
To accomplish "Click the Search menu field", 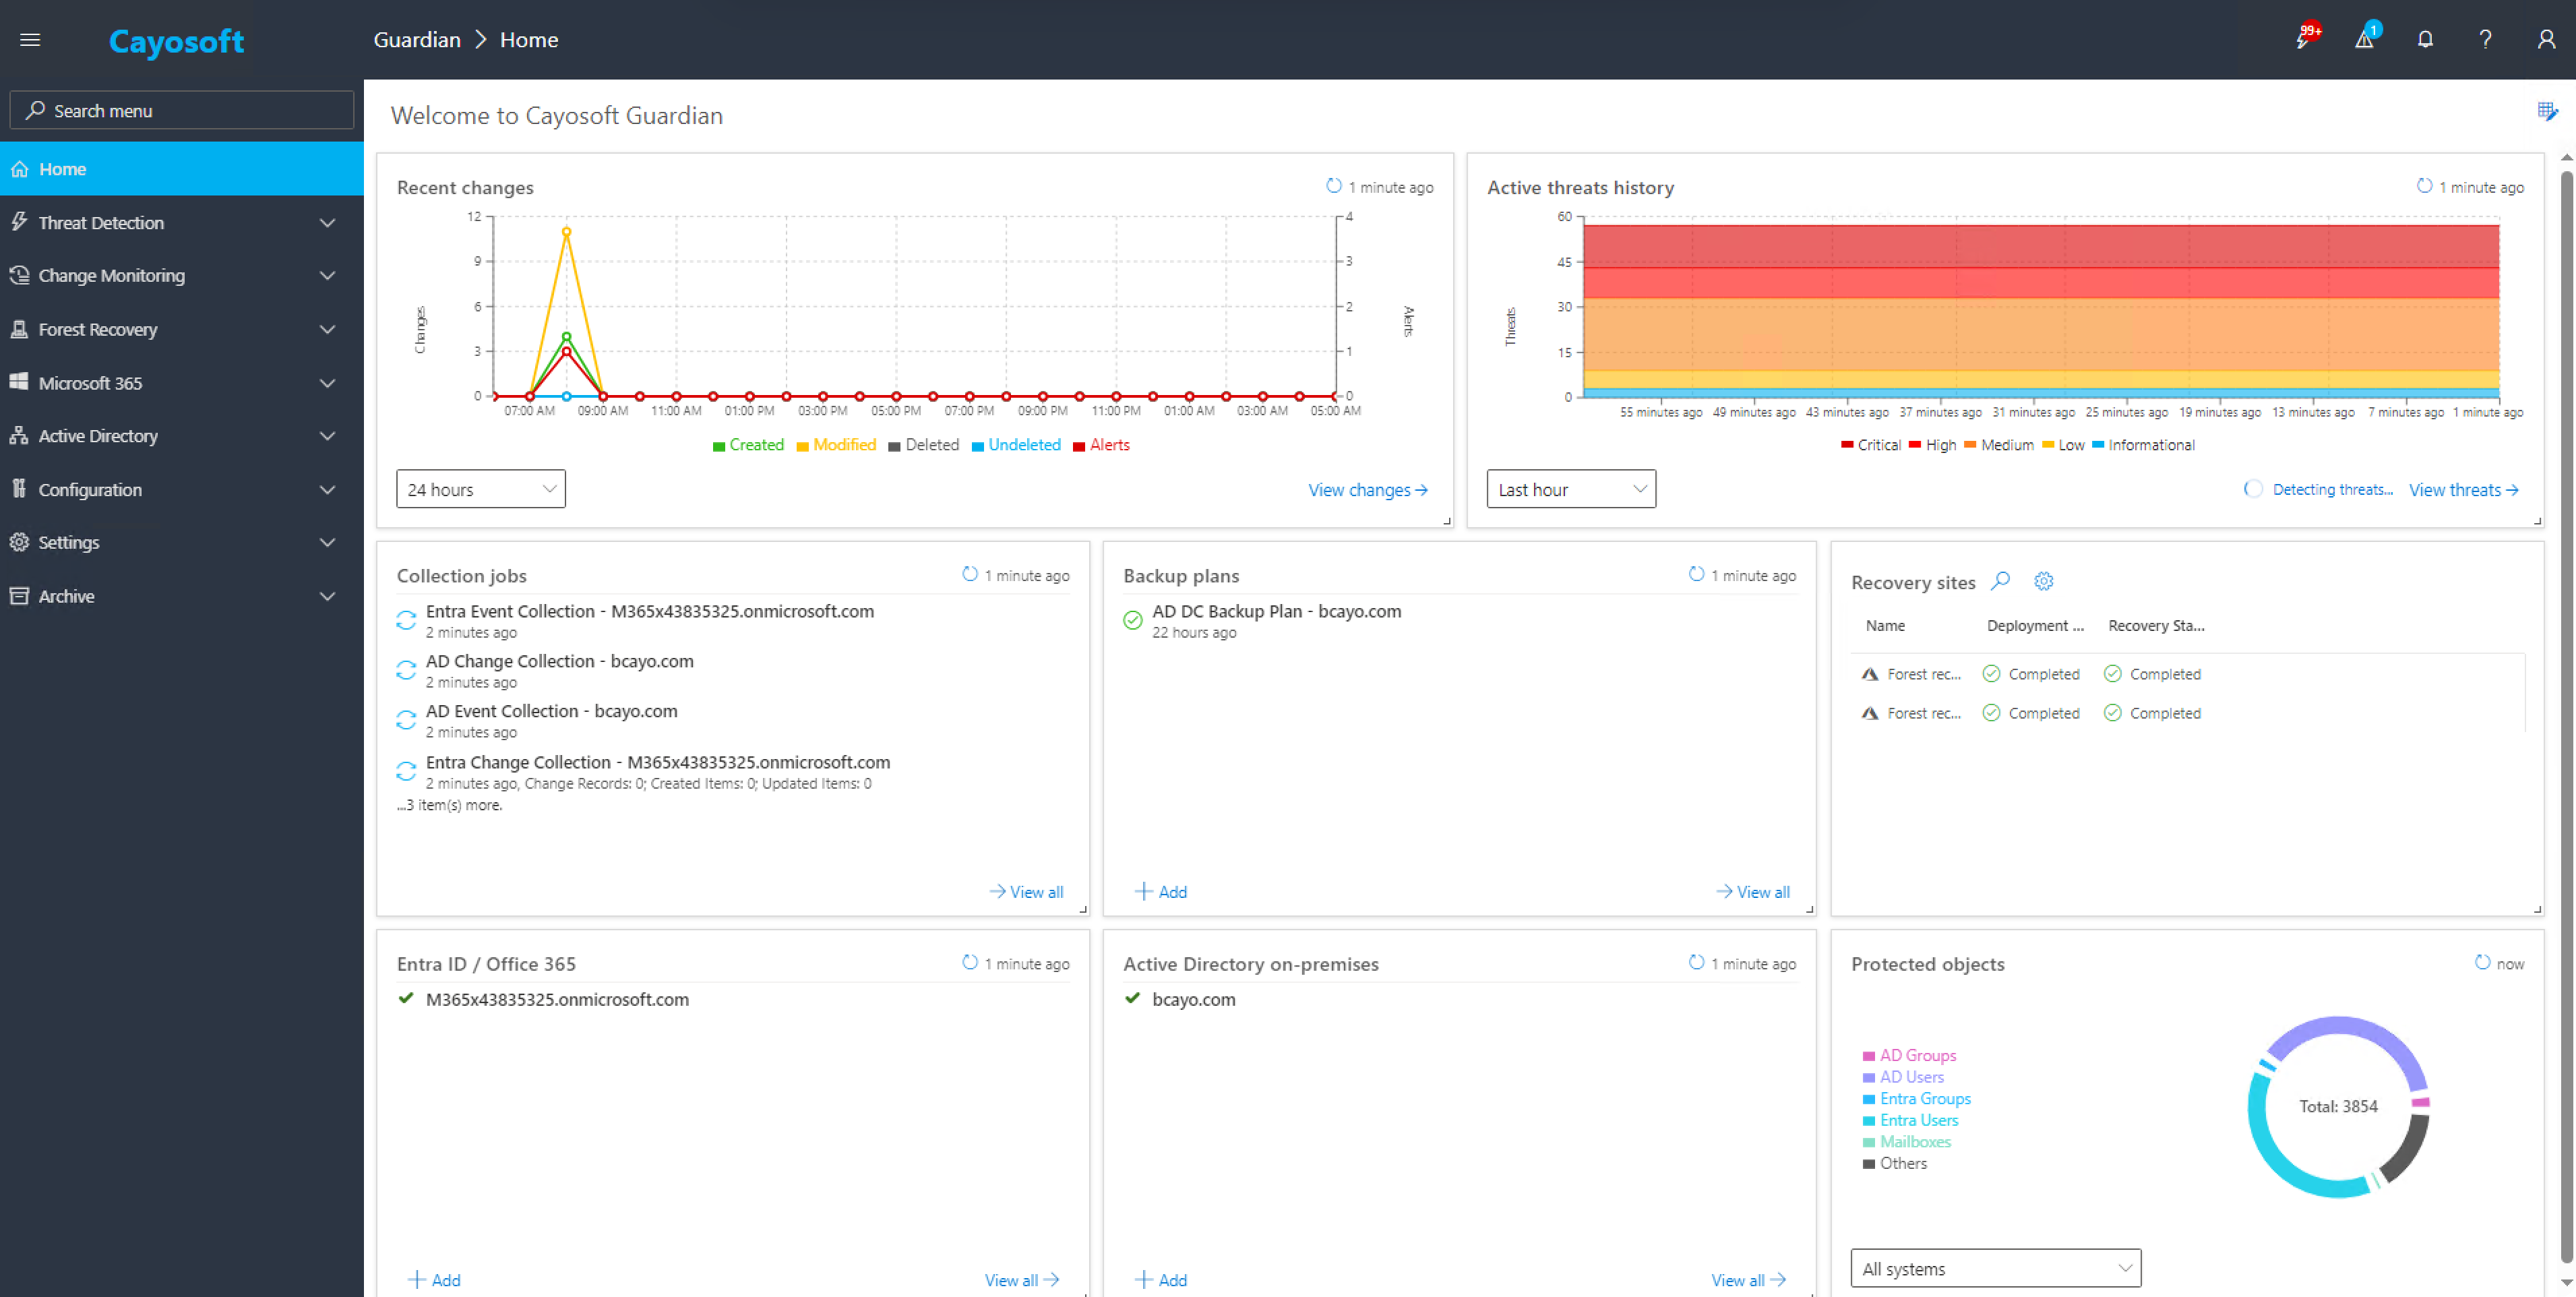I will click(x=181, y=110).
